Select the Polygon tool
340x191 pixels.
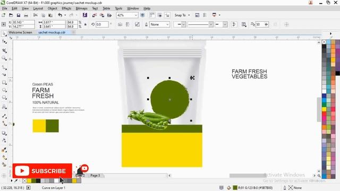click(x=4, y=98)
